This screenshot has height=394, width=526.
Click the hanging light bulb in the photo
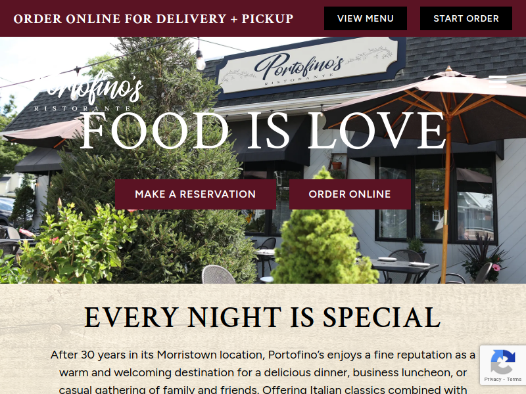(x=200, y=60)
